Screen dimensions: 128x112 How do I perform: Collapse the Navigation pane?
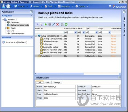31,12
